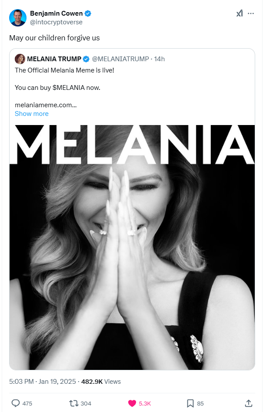
Task: Open the more options ellipsis menu
Action: coord(251,13)
